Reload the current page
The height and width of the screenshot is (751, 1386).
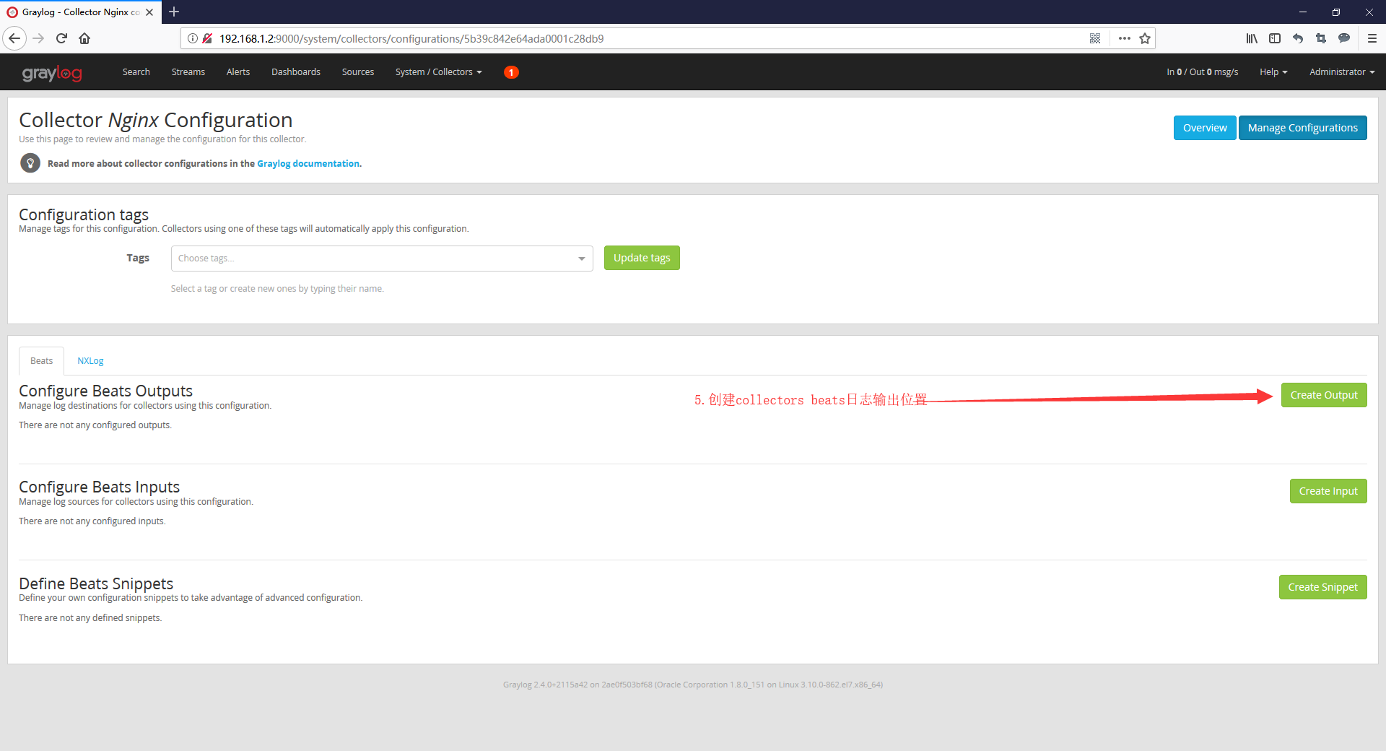pos(61,38)
